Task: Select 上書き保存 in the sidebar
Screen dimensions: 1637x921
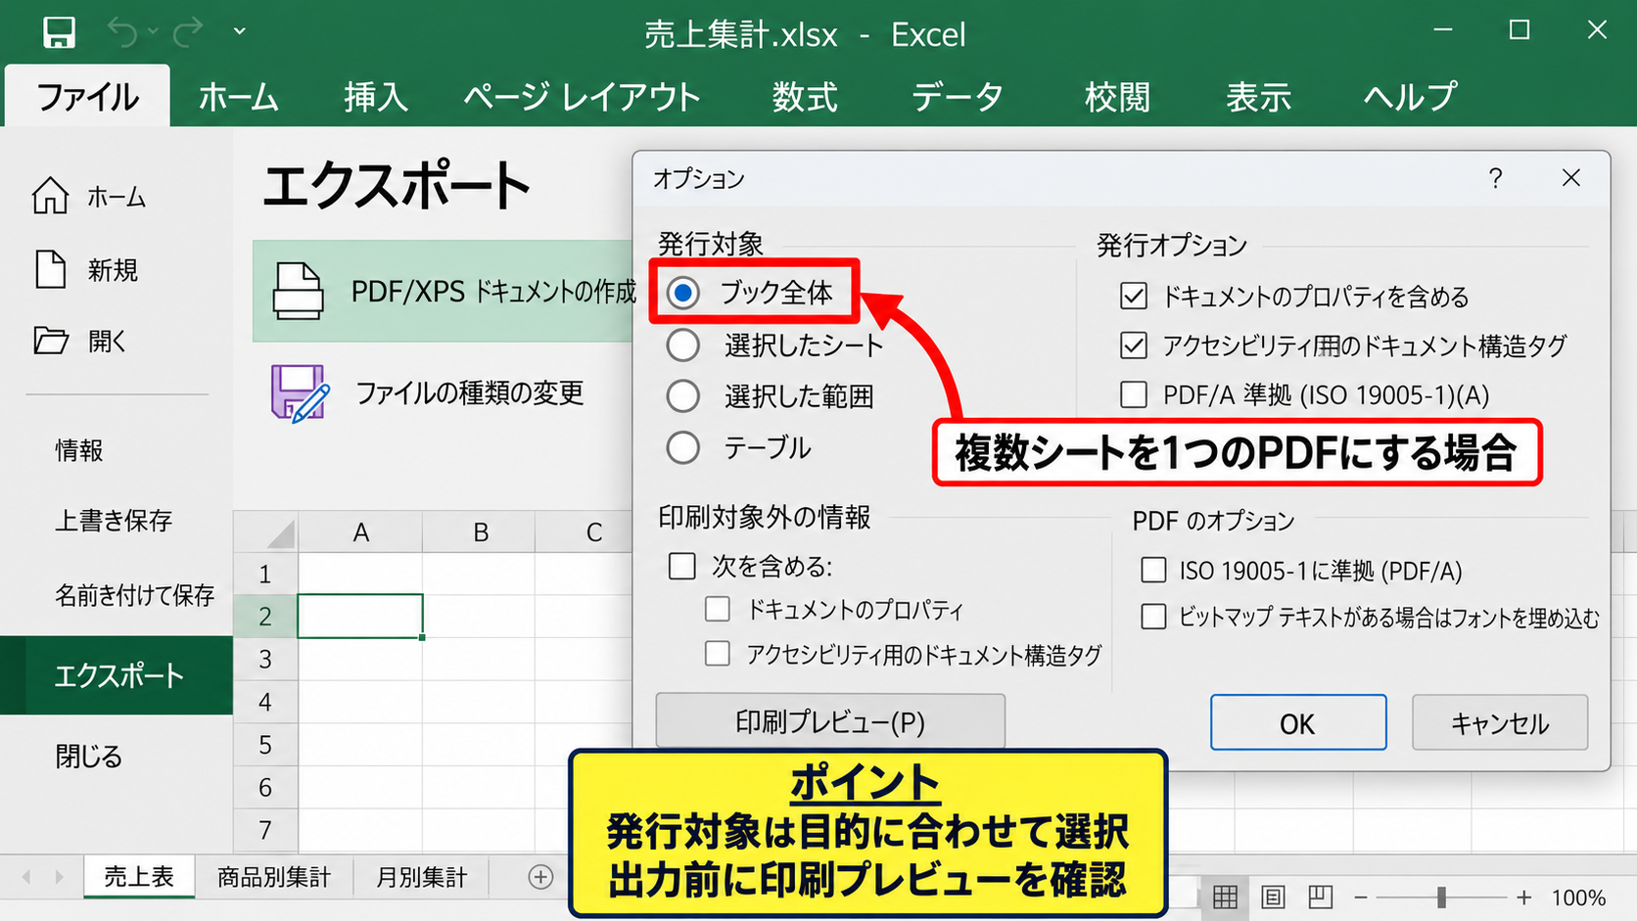Action: tap(114, 520)
